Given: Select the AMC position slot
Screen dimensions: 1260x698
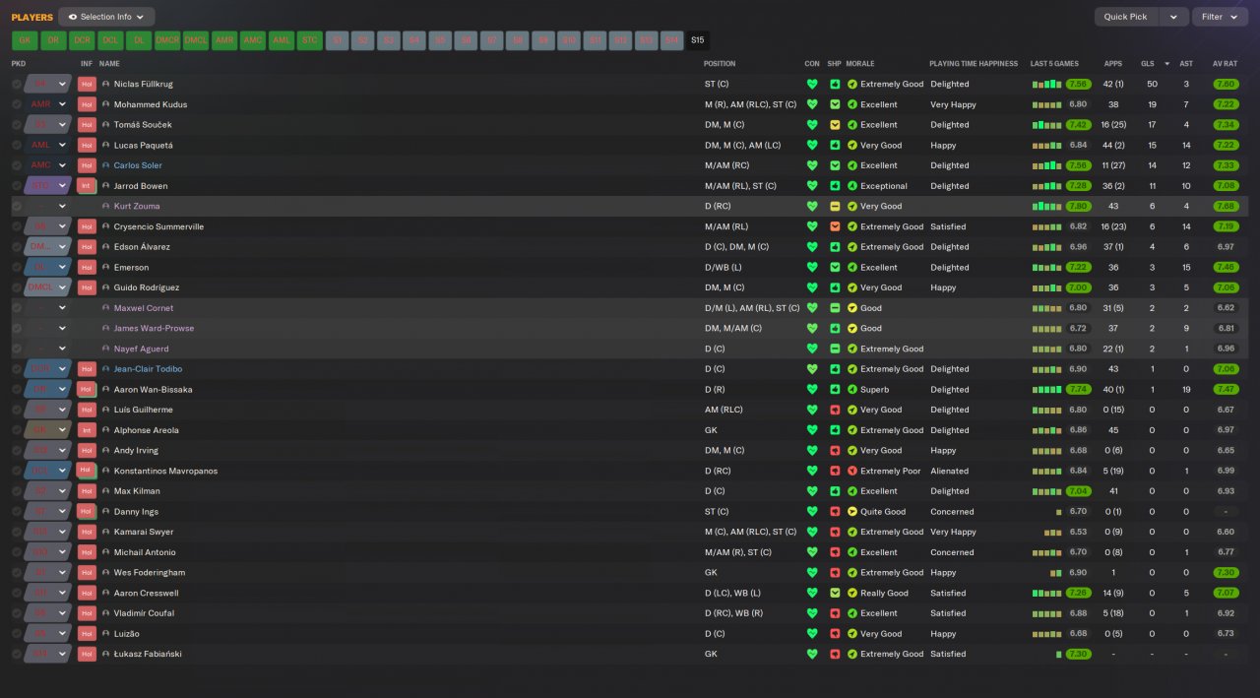Looking at the screenshot, I should pos(253,40).
